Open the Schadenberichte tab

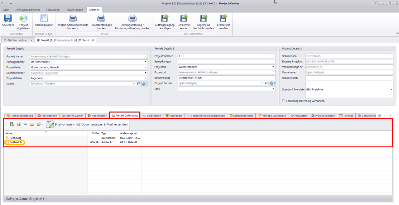(241, 116)
